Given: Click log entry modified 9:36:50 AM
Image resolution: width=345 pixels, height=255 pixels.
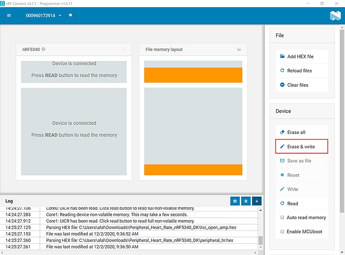Looking at the screenshot, I should [x=92, y=247].
